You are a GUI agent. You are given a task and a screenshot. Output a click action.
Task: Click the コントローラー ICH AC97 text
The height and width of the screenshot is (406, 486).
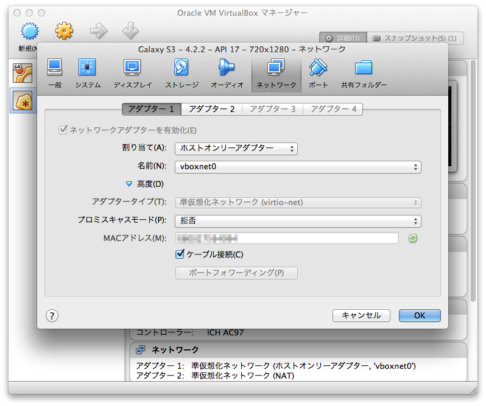point(190,332)
